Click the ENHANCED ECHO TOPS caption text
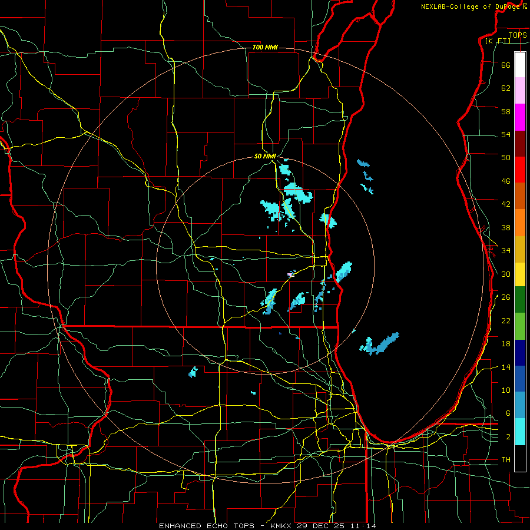Viewport: 530px width, 530px height. [207, 526]
